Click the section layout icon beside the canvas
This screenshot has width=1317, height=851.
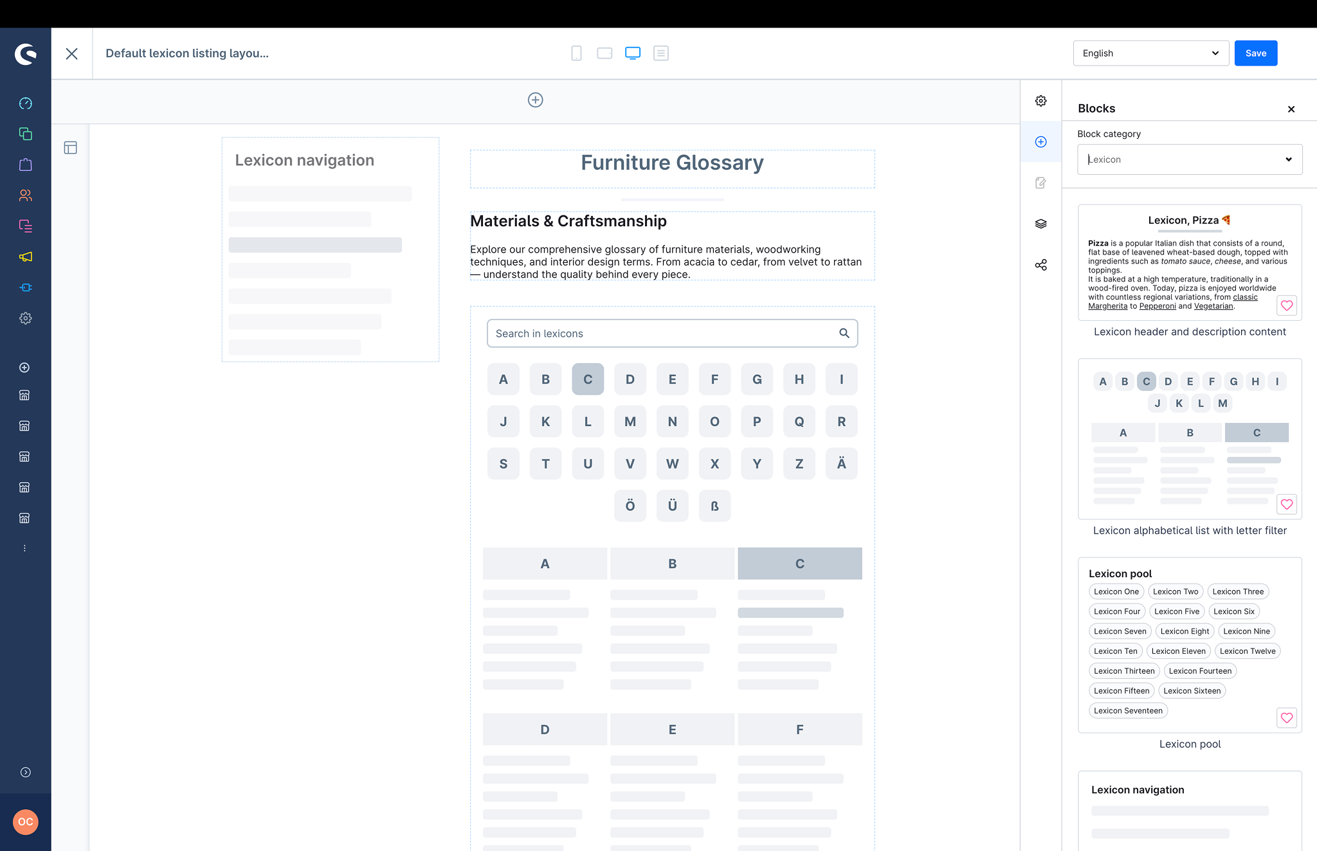[71, 148]
